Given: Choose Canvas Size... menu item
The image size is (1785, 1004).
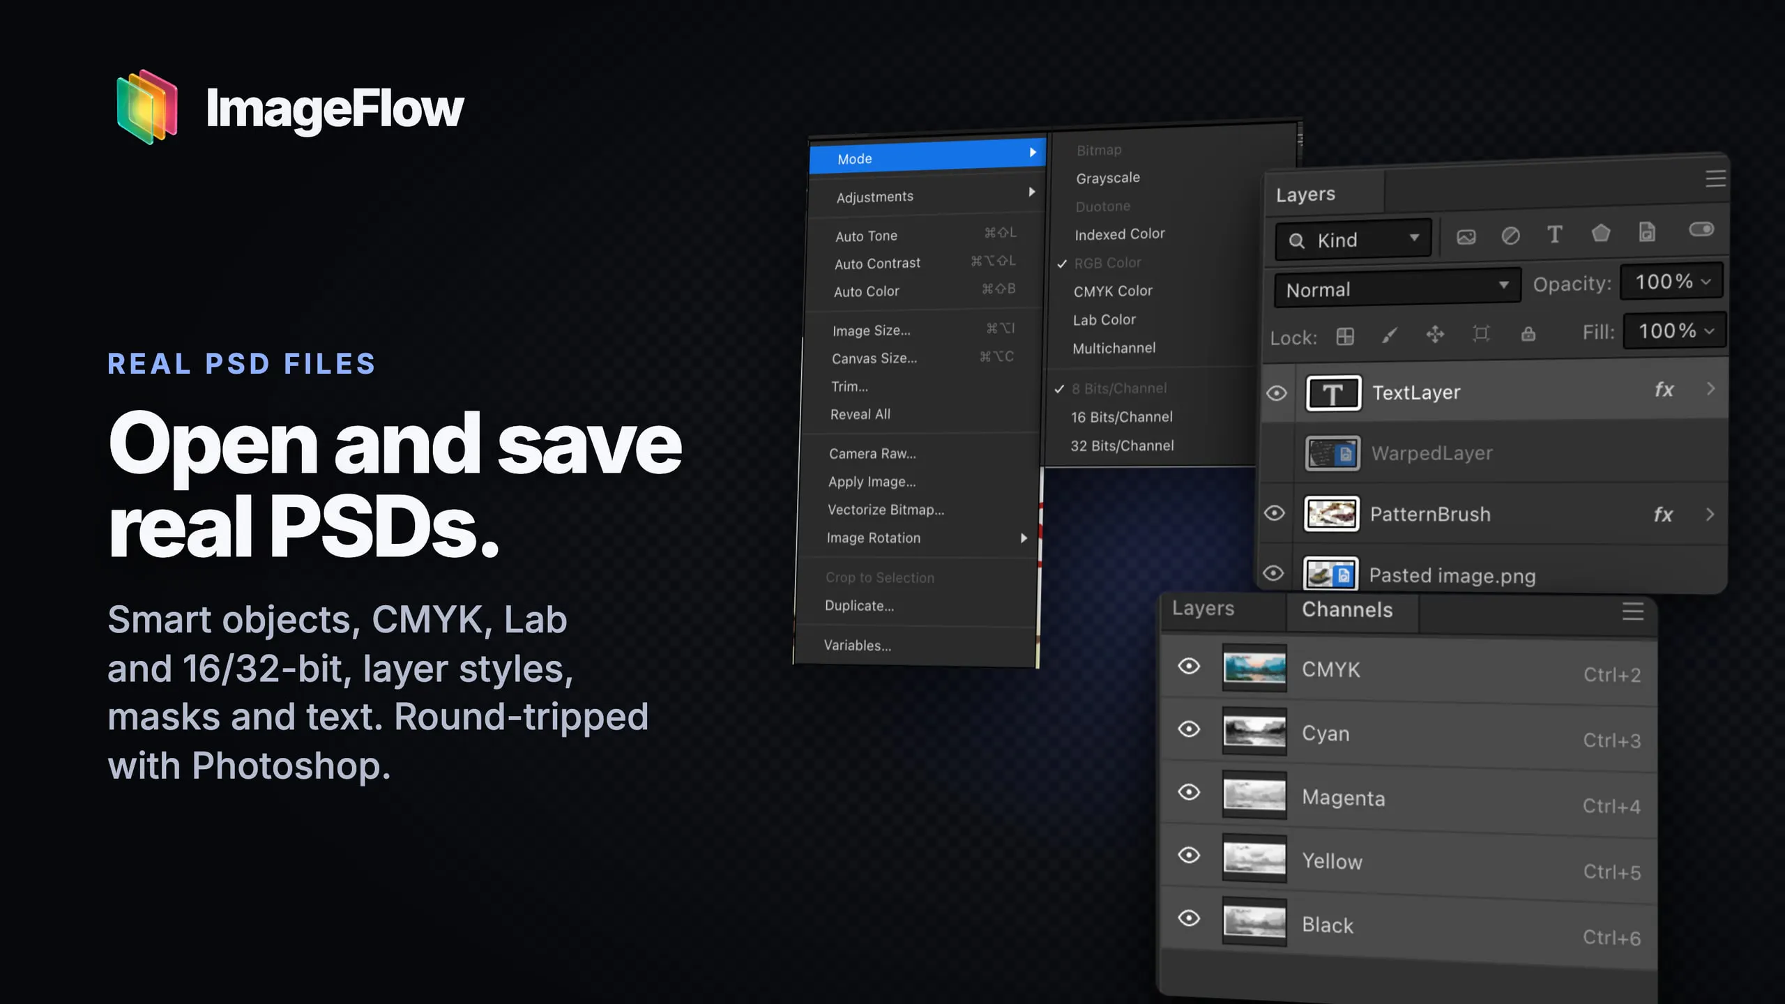Looking at the screenshot, I should point(921,358).
